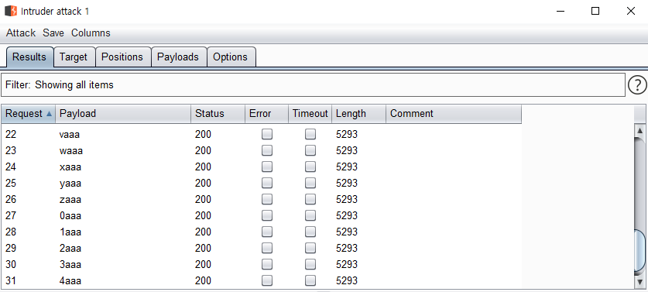The height and width of the screenshot is (292, 648).
Task: Click length 5293 for request 29
Action: [347, 249]
